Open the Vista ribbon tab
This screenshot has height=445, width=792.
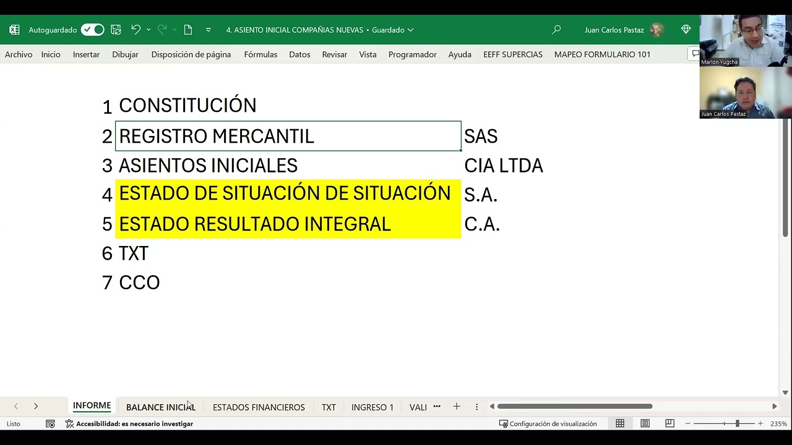(x=368, y=54)
